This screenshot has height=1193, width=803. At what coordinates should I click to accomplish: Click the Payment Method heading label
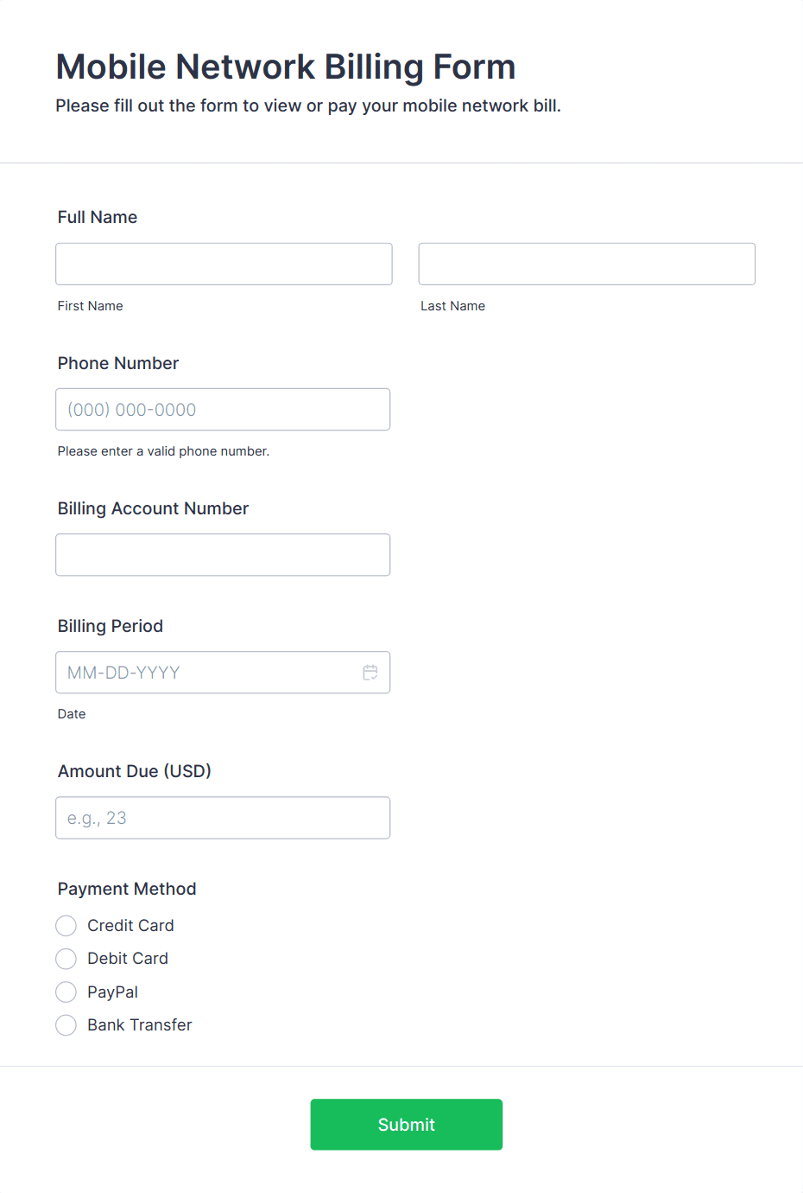coord(127,889)
